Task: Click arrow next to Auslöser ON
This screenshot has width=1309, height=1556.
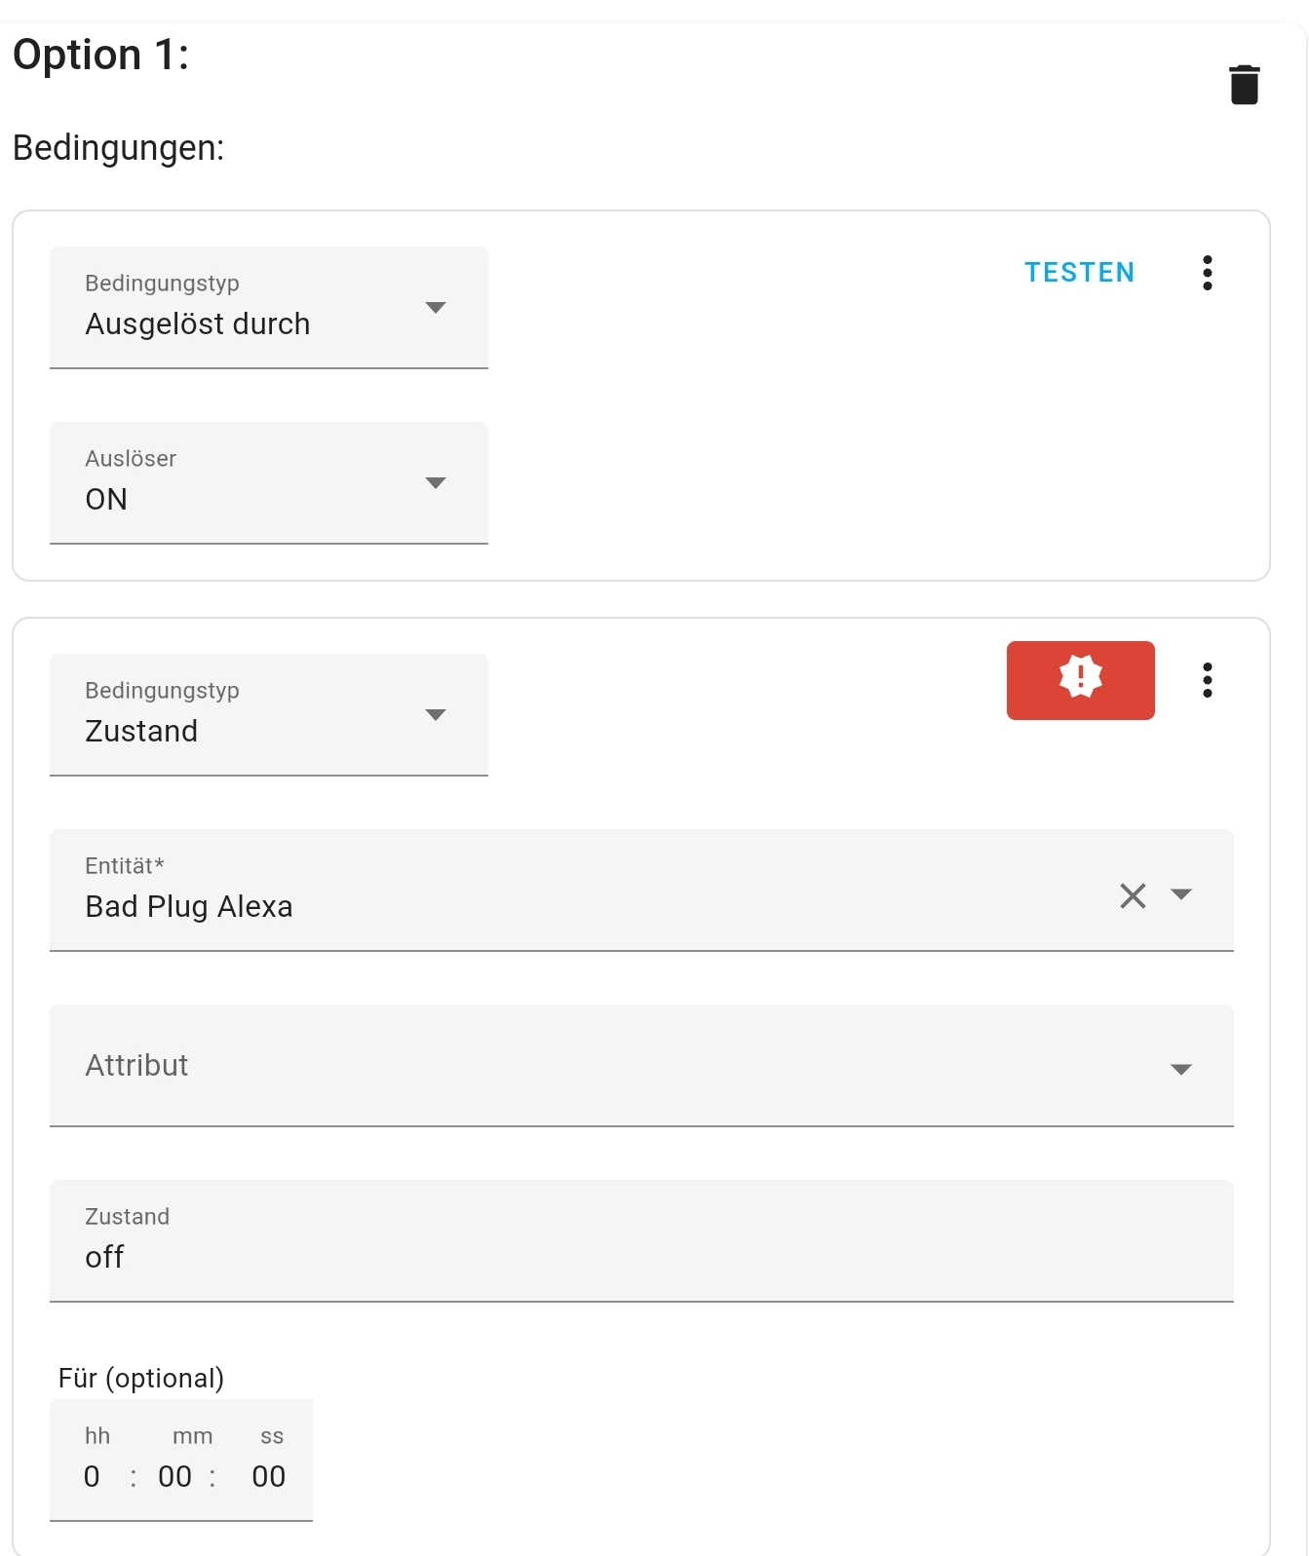Action: pyautogui.click(x=436, y=483)
